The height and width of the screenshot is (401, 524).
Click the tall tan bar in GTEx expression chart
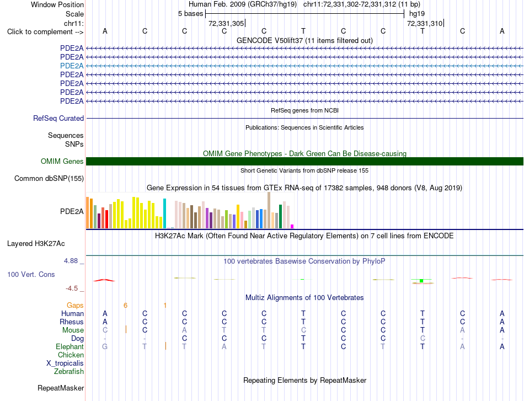[269, 210]
